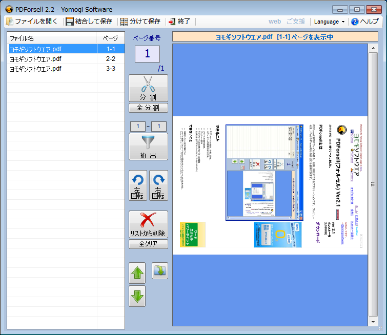Image resolution: width=387 pixels, height=335 pixels.
Task: Open ヘルプ help menu
Action: pyautogui.click(x=365, y=22)
